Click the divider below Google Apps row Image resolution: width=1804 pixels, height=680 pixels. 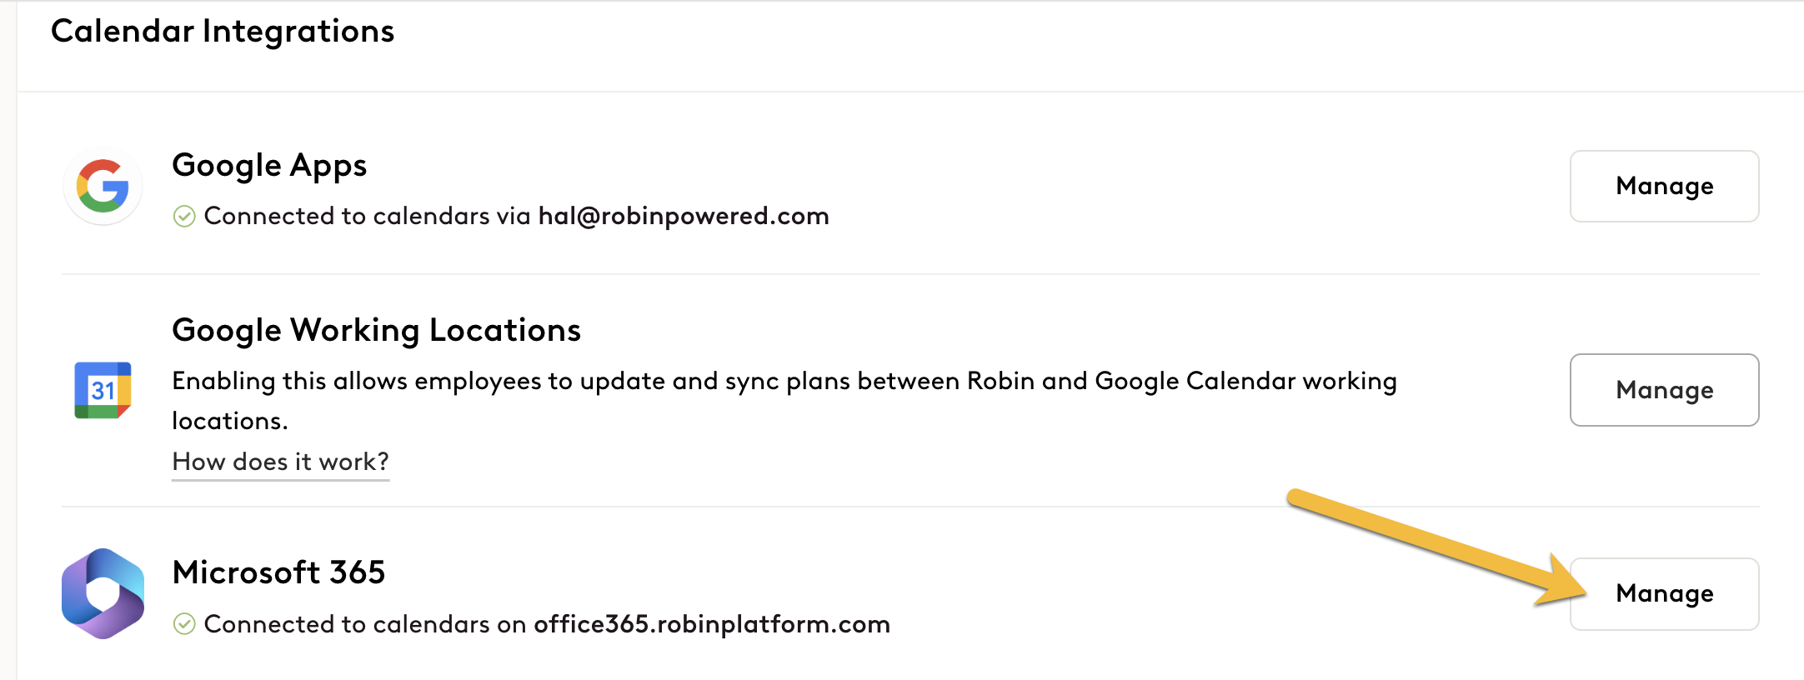click(x=910, y=273)
